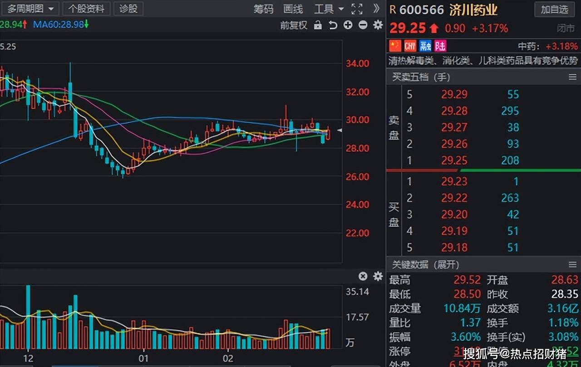Screen dimensions: 581x367
Task: Switch to 个股资料 tab
Action: (86, 9)
